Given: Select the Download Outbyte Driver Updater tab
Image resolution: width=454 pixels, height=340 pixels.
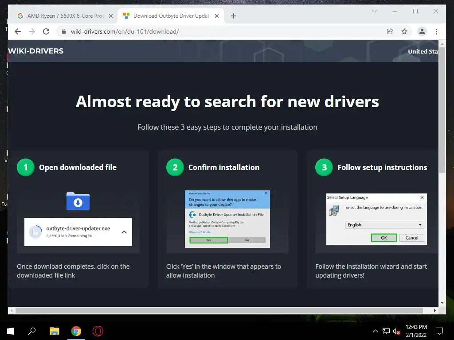Looking at the screenshot, I should tap(171, 16).
